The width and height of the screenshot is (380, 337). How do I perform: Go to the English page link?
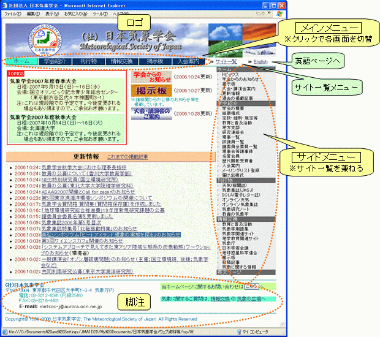(x=260, y=62)
